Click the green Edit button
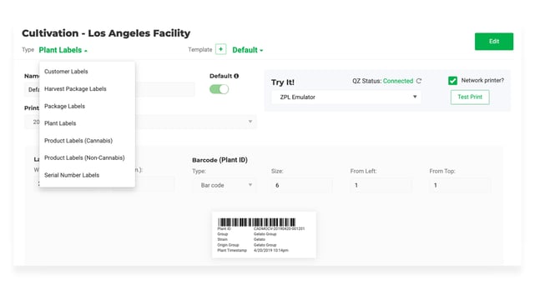Screen dimensions: 535x300 tap(494, 42)
